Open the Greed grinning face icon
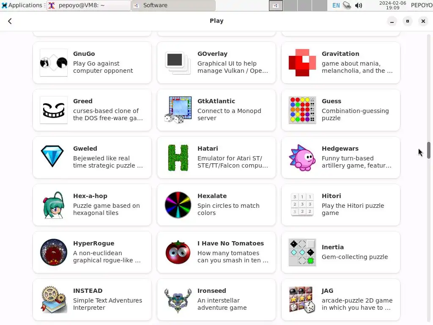 54,110
